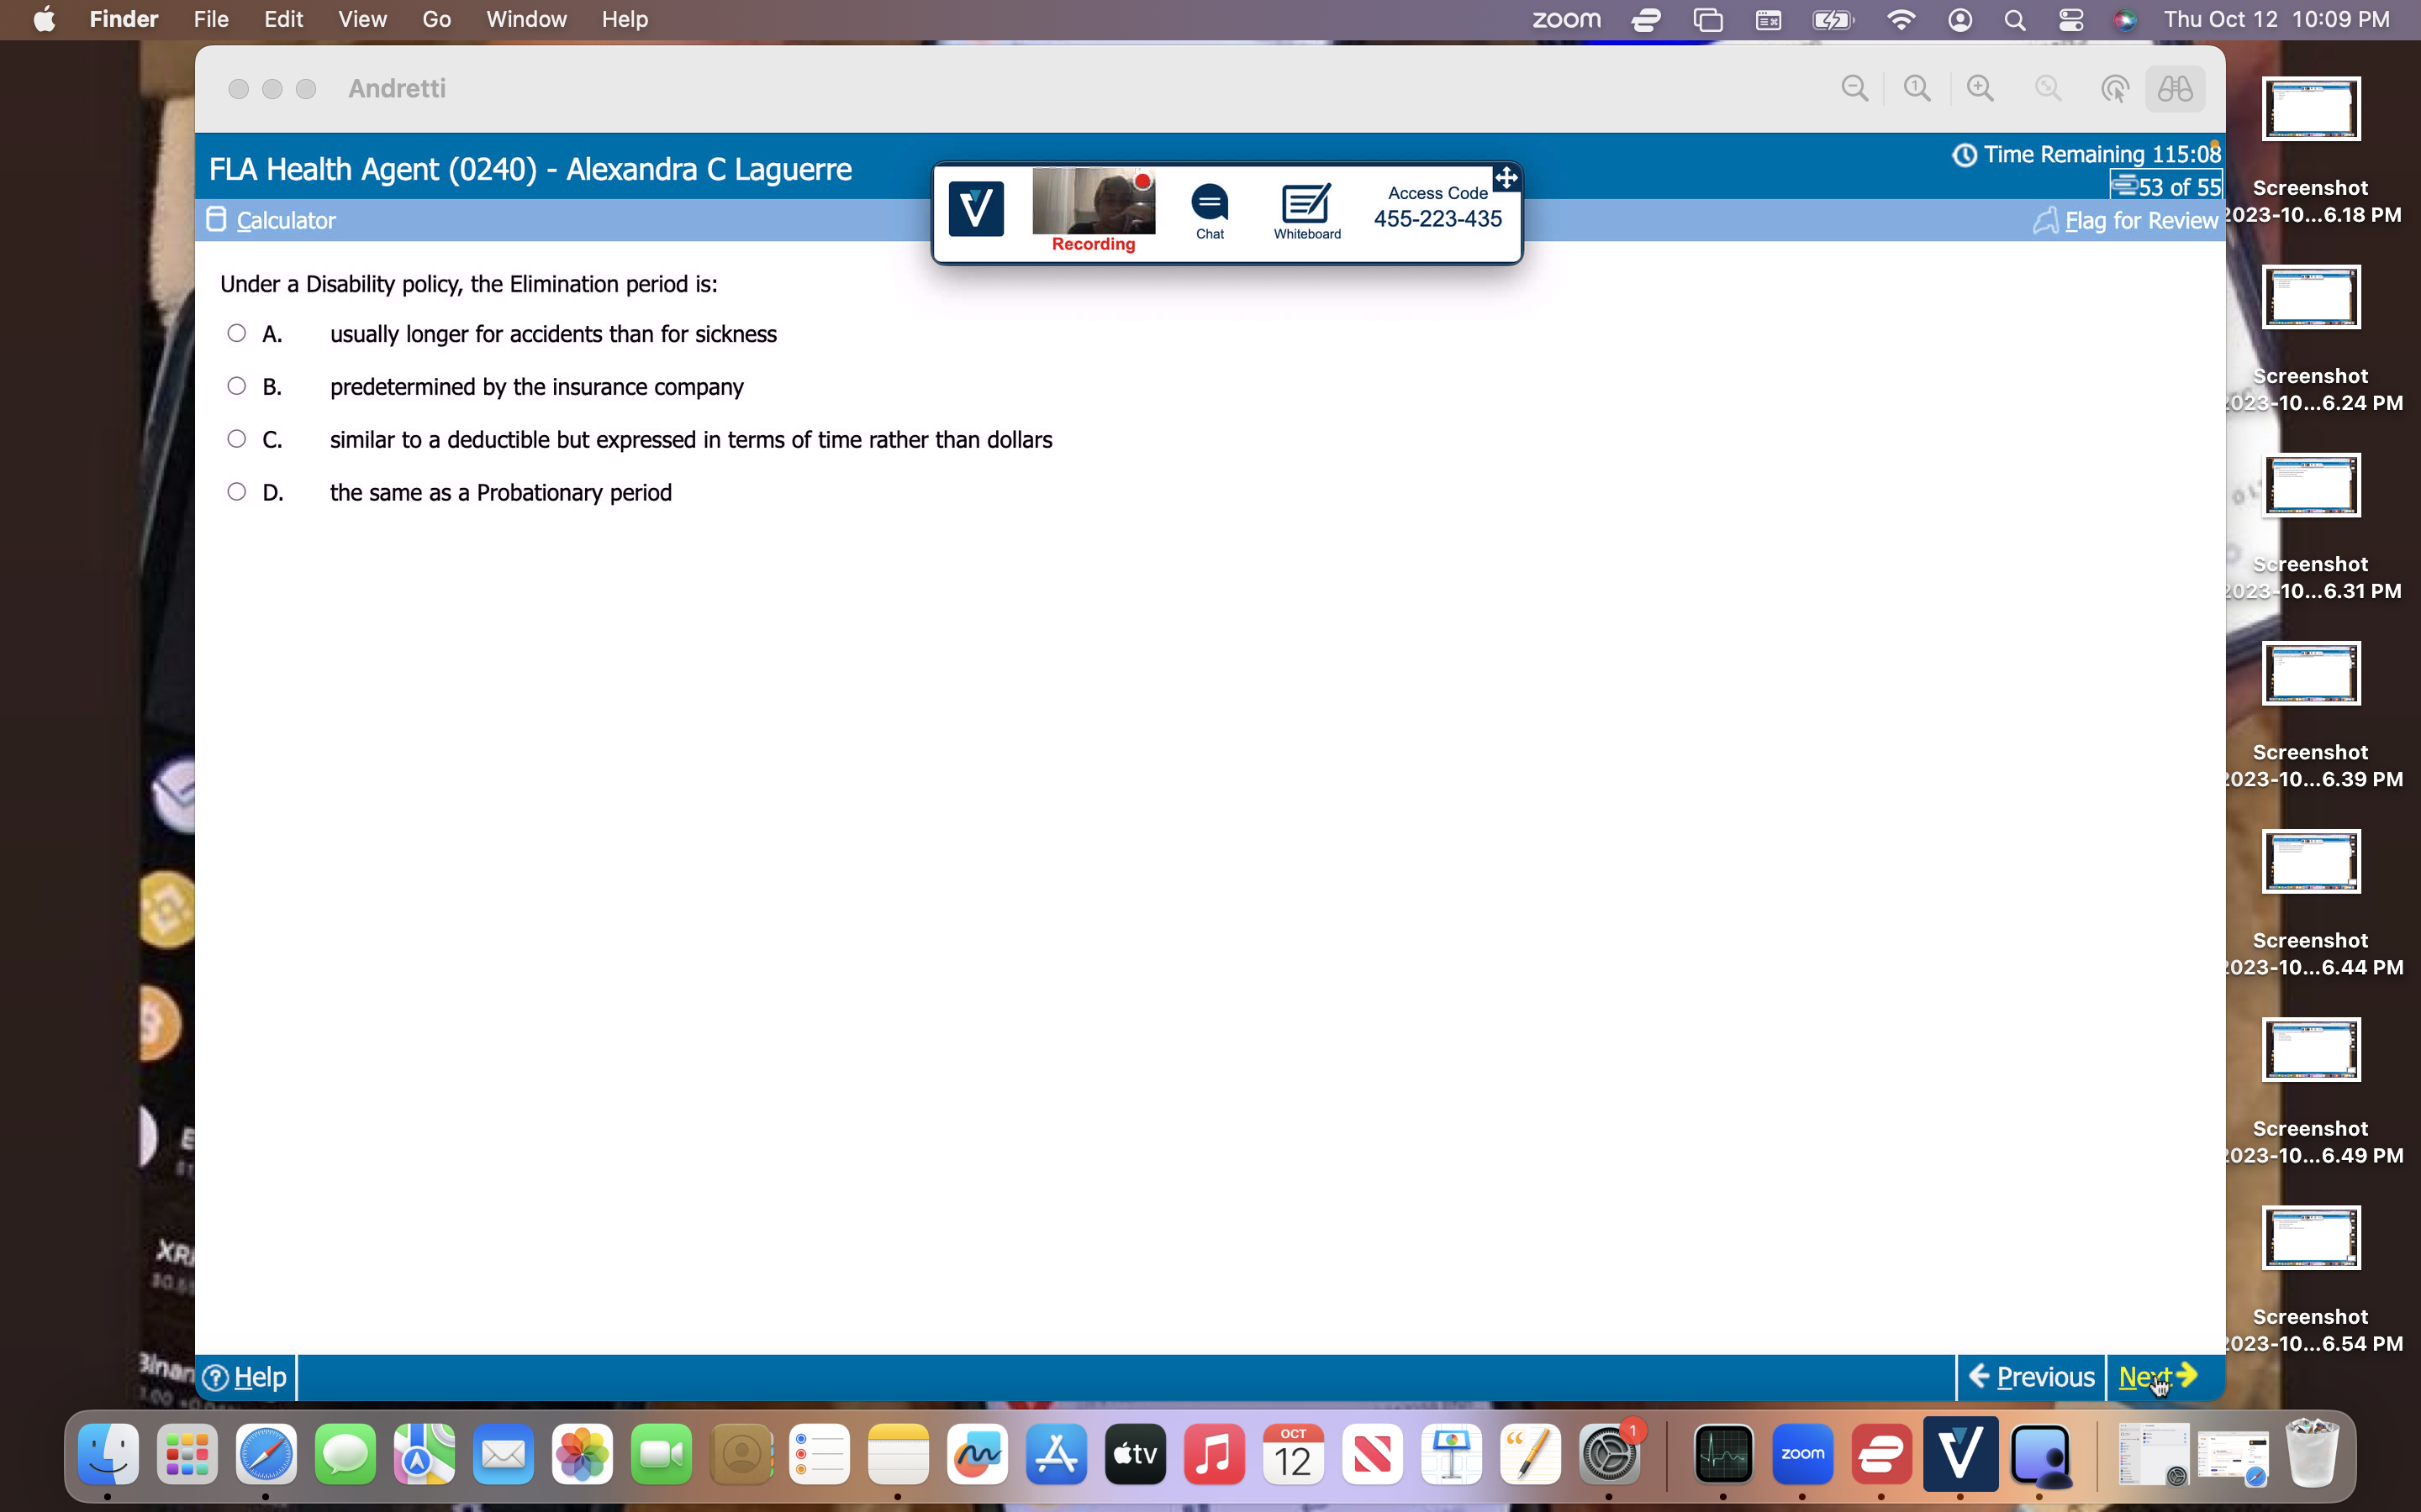Select answer D, same as a Probationary period
This screenshot has width=2421, height=1512.
coord(236,491)
